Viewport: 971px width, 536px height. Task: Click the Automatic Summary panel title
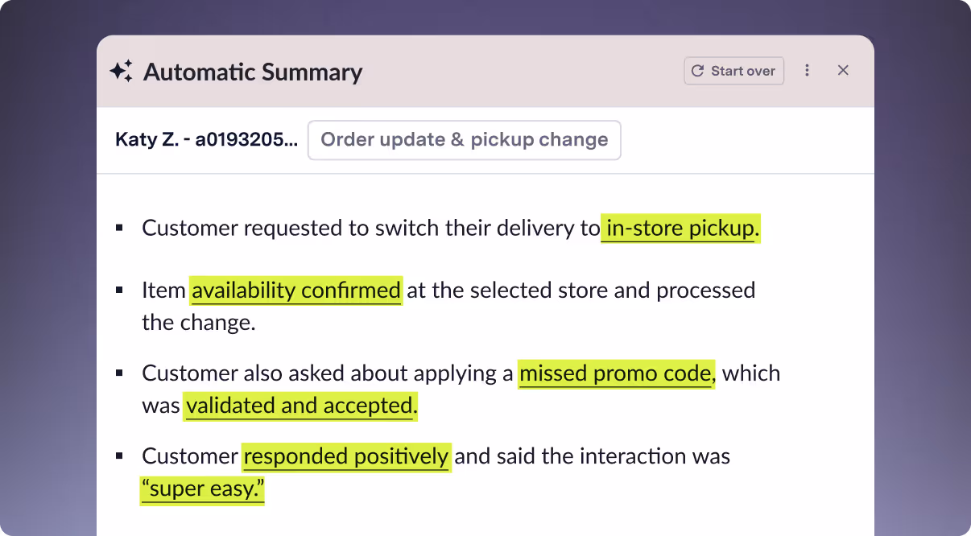(253, 72)
